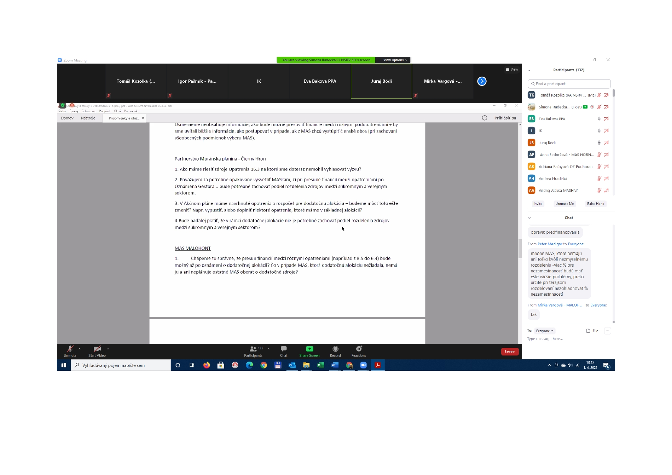Show next participants with the blue arrow
The image size is (672, 475).
point(482,81)
